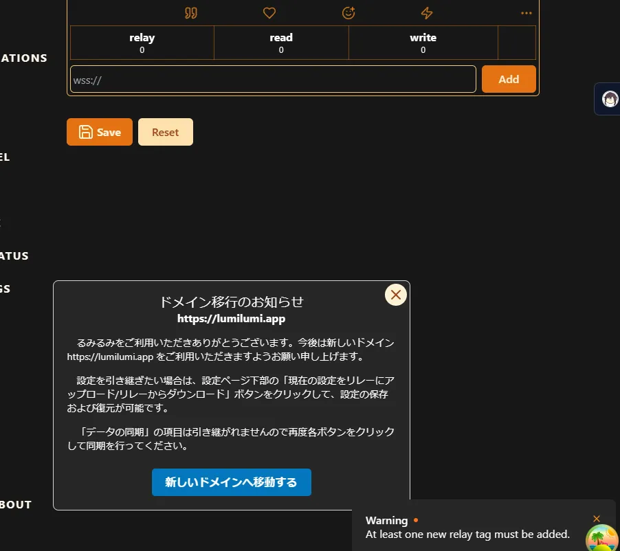Dismiss the Warning toast with its X
The height and width of the screenshot is (551, 620).
pos(597,519)
